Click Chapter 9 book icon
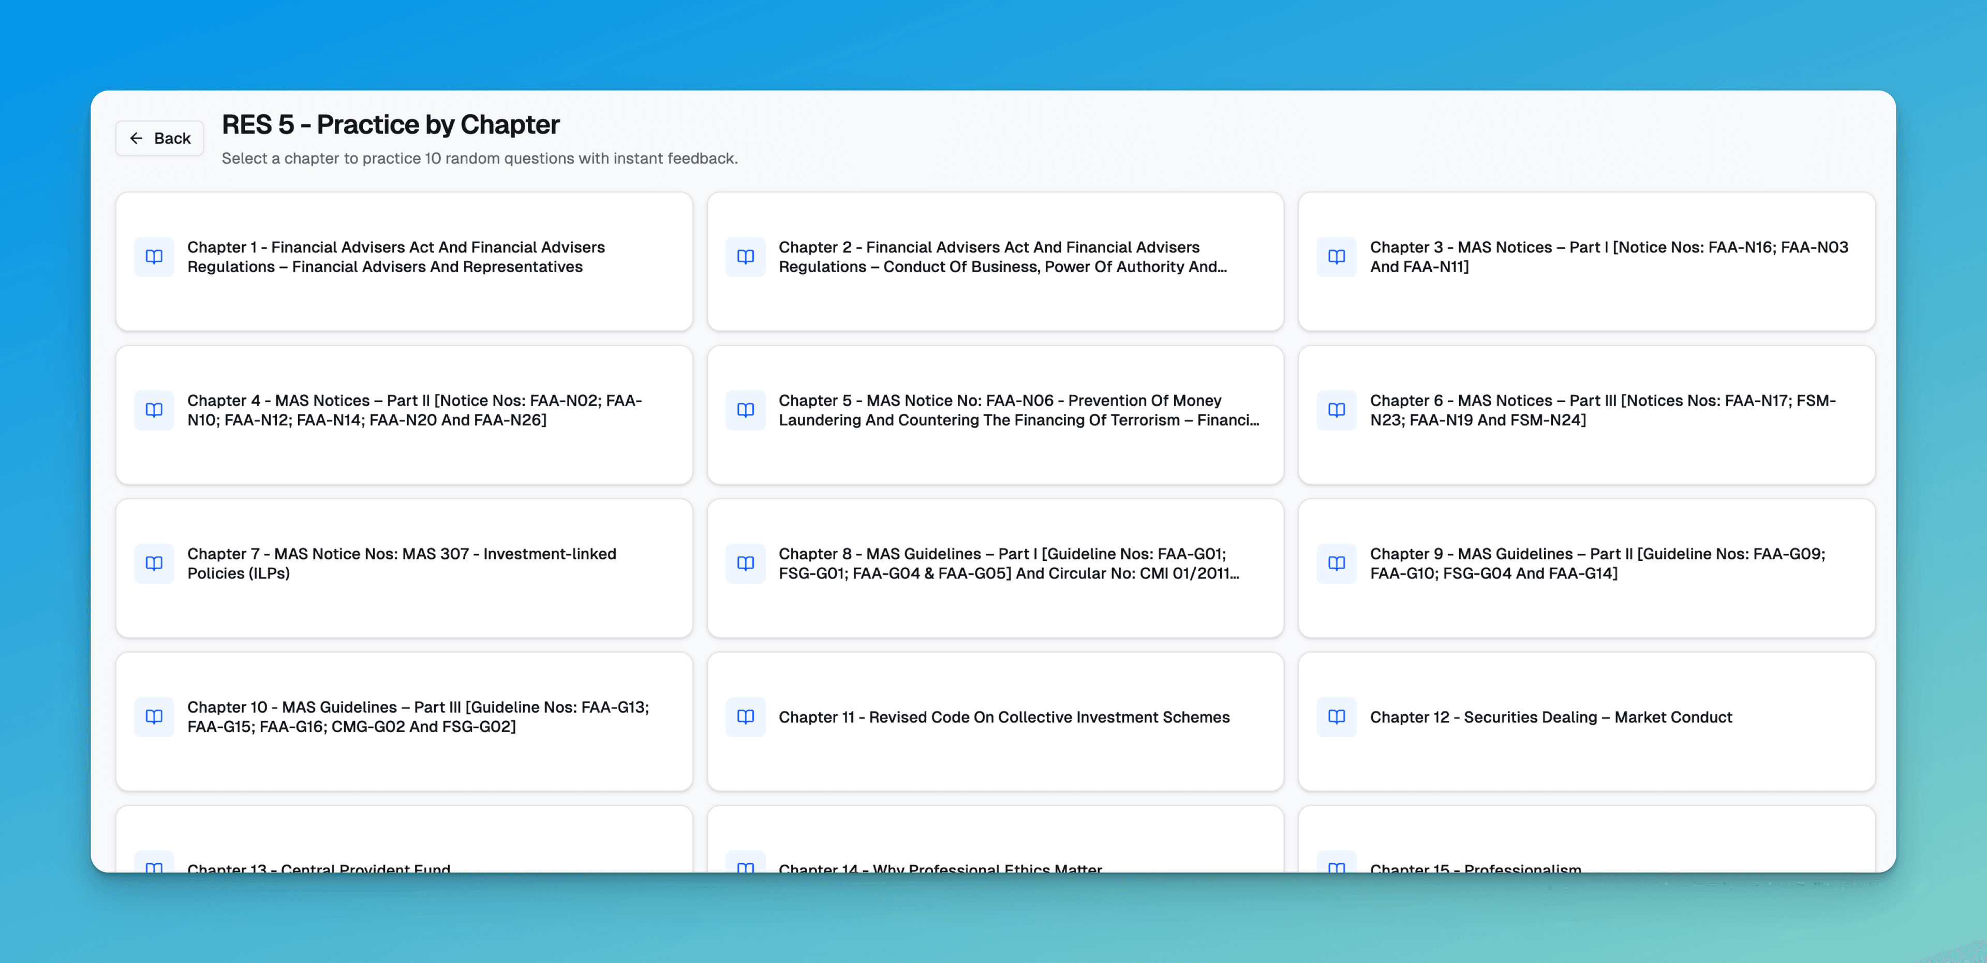The image size is (1987, 963). (x=1337, y=564)
